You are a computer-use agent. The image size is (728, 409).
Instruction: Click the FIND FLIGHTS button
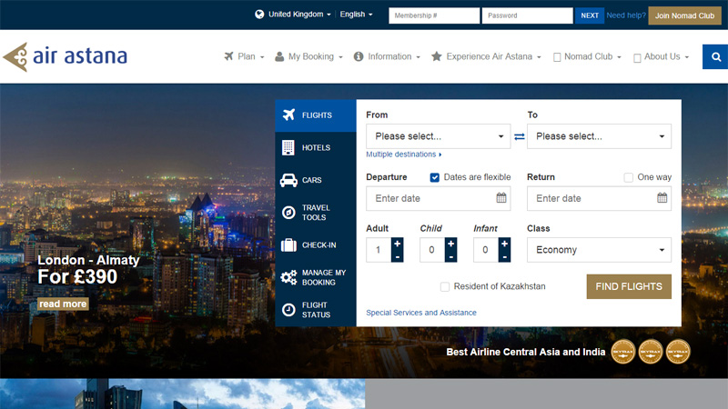click(629, 286)
